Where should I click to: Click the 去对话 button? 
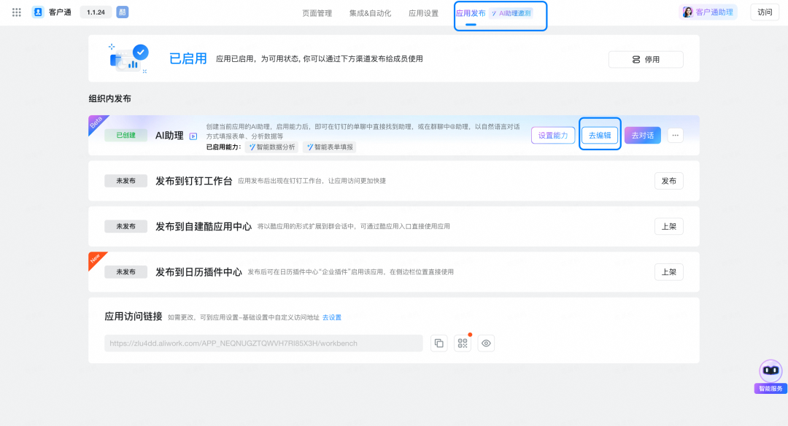643,135
